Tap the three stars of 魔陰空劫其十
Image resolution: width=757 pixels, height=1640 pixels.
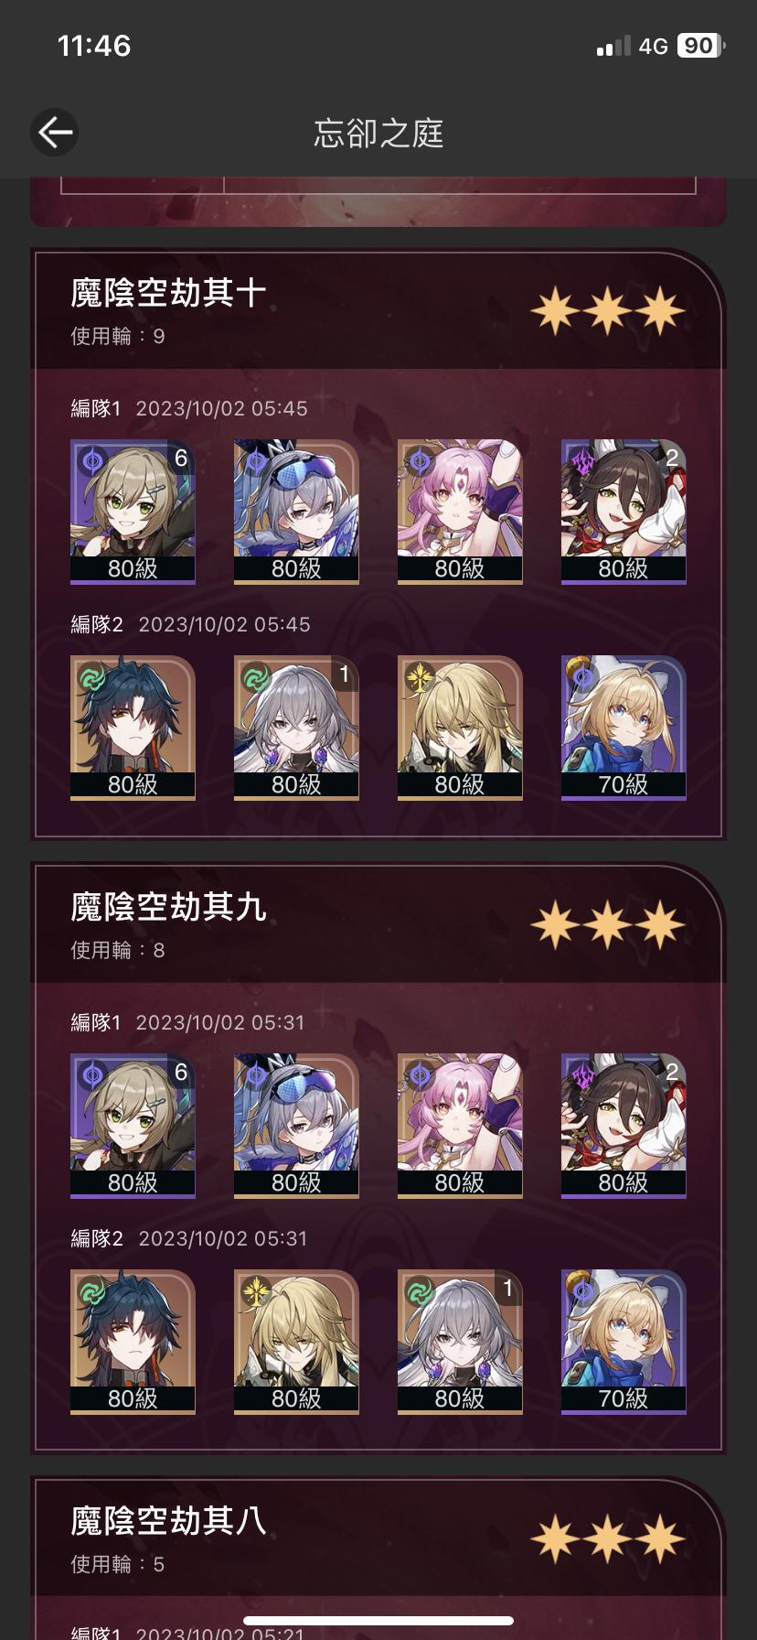click(x=607, y=312)
